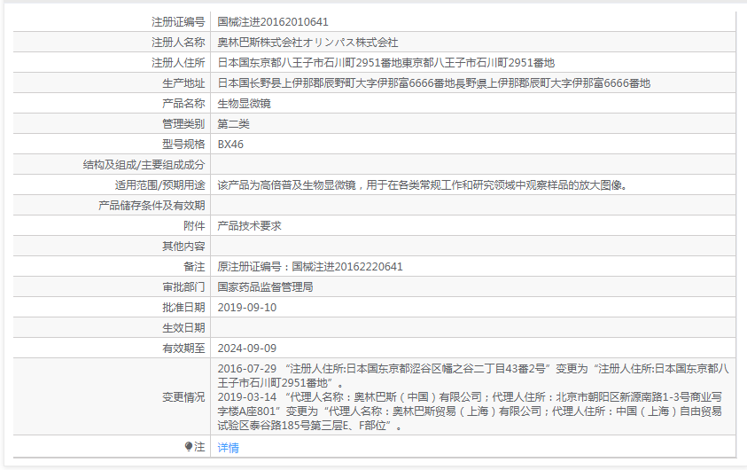
Task: Click approval department 国家药品监督管理局
Action: [265, 287]
